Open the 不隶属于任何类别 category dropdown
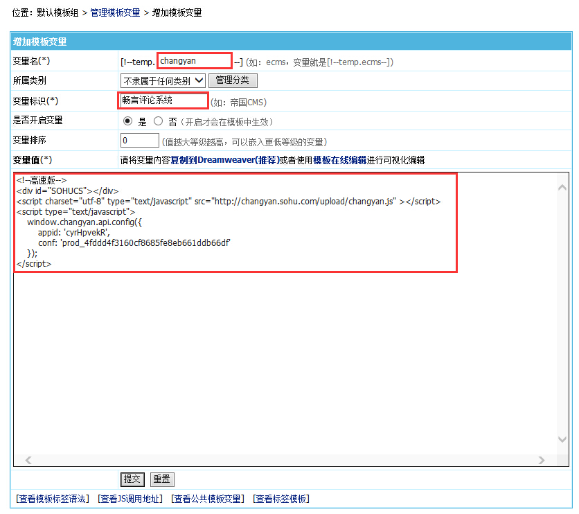This screenshot has width=579, height=514. pyautogui.click(x=163, y=80)
